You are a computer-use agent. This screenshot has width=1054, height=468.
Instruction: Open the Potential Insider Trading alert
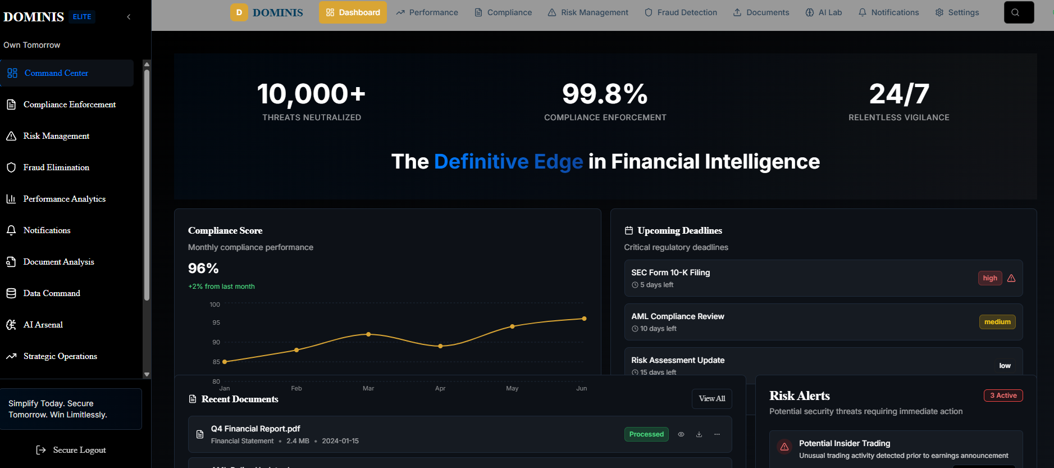(x=896, y=449)
